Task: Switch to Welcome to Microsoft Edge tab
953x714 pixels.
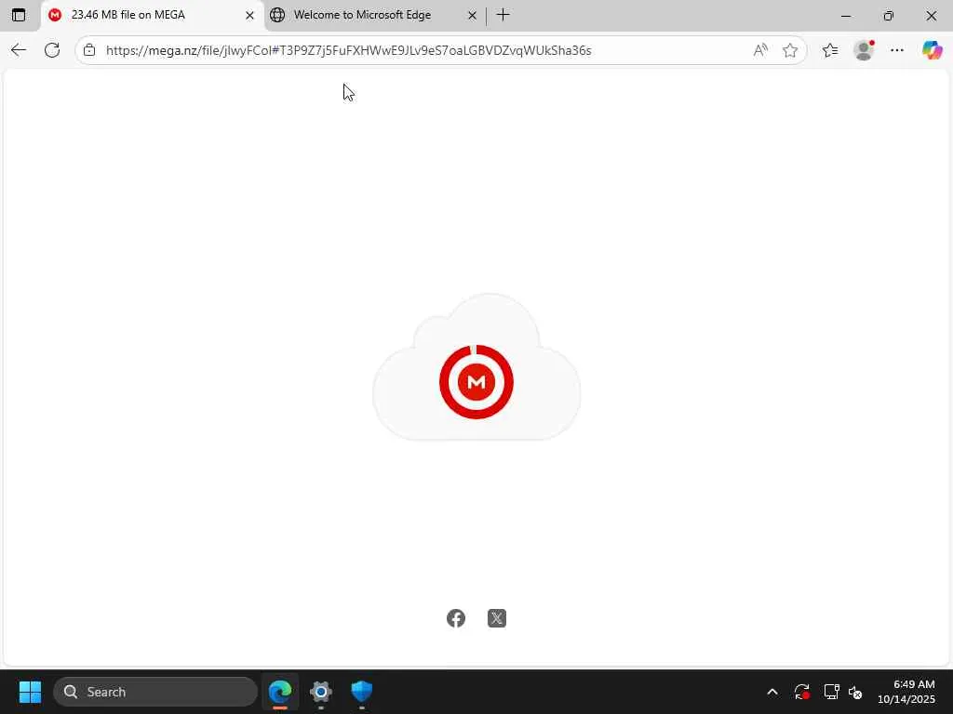Action: tap(375, 16)
